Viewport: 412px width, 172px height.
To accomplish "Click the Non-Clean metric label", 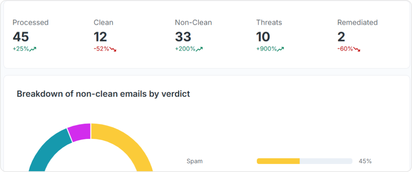I will tap(193, 23).
